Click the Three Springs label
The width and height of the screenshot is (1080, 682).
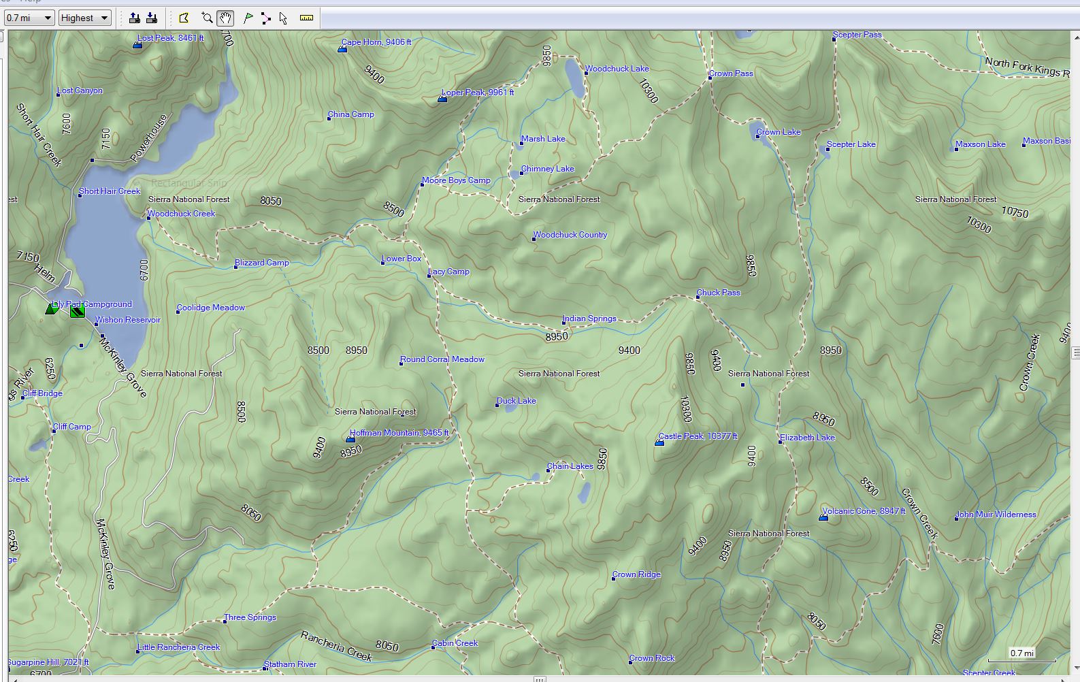250,617
